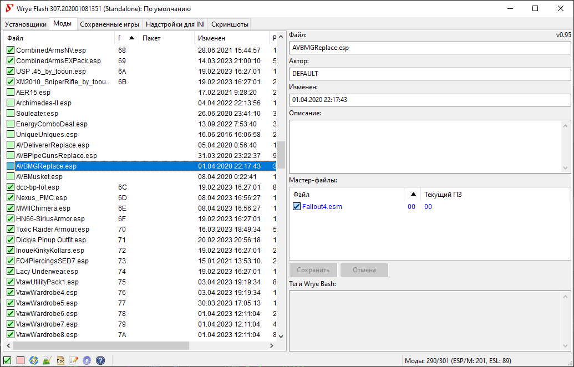Open settings via the gear icon

point(87,360)
